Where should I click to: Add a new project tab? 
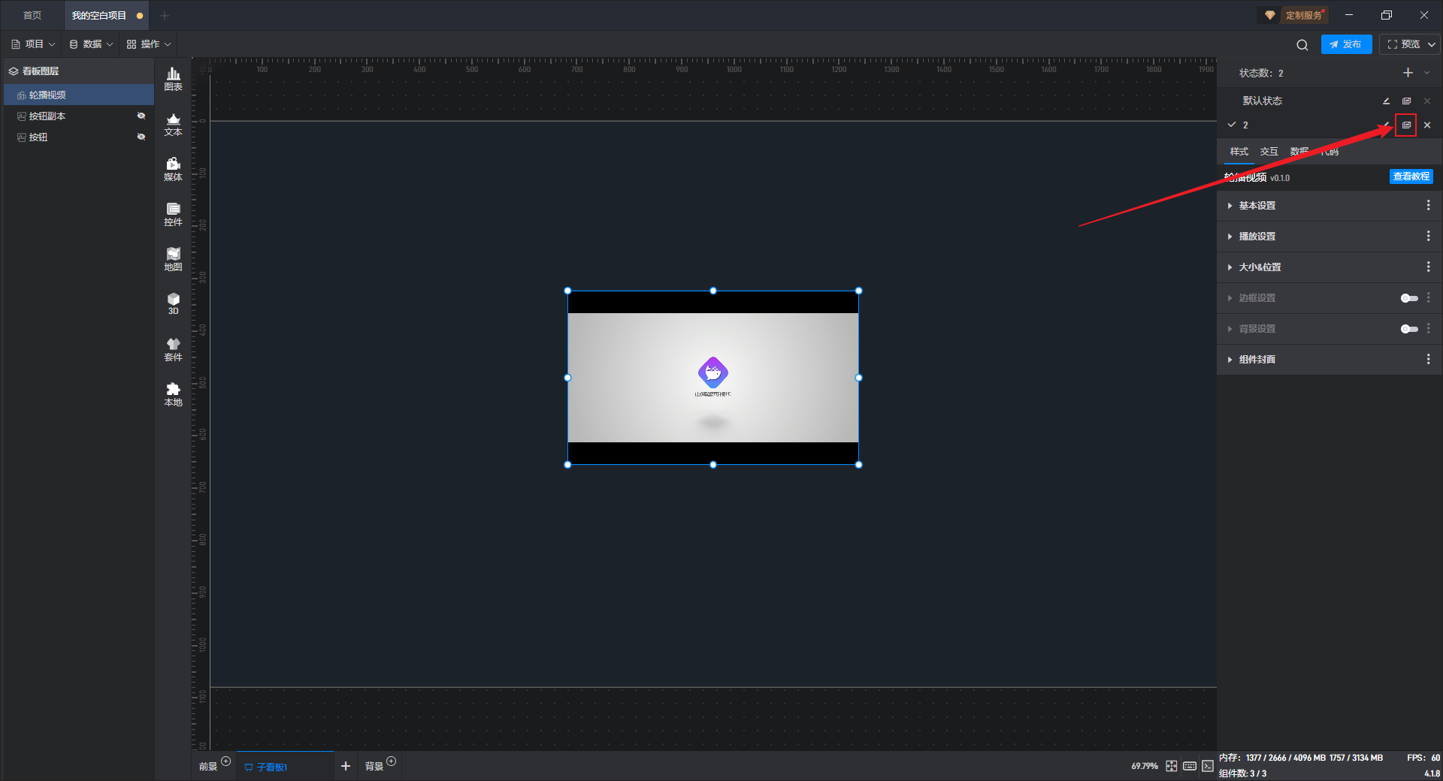coord(165,16)
